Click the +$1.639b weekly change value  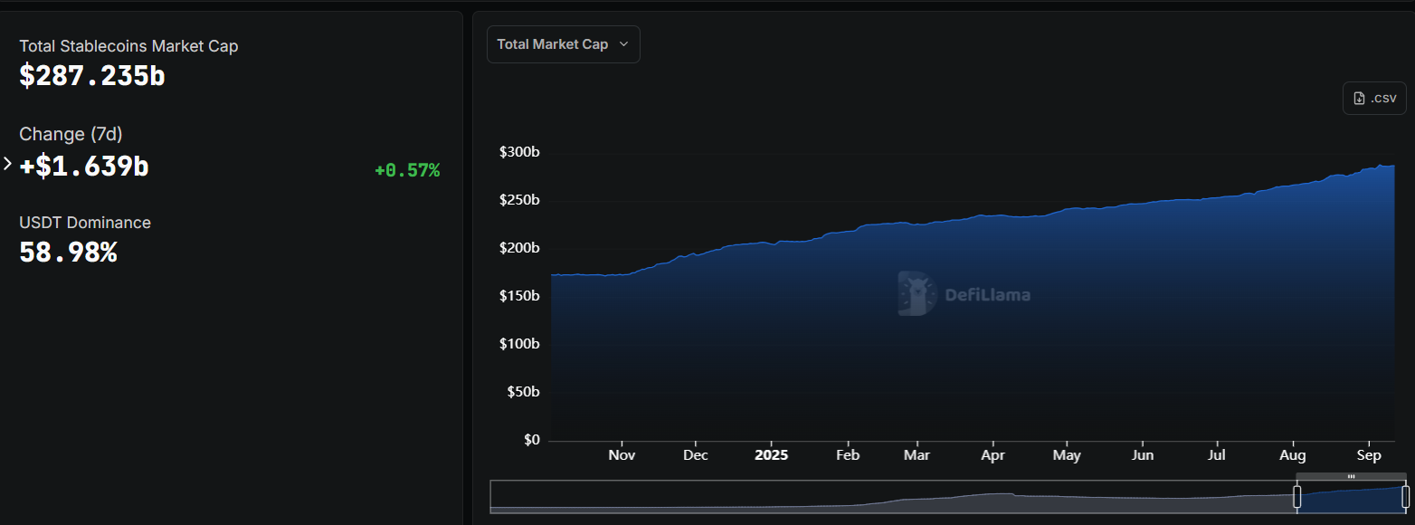(84, 167)
